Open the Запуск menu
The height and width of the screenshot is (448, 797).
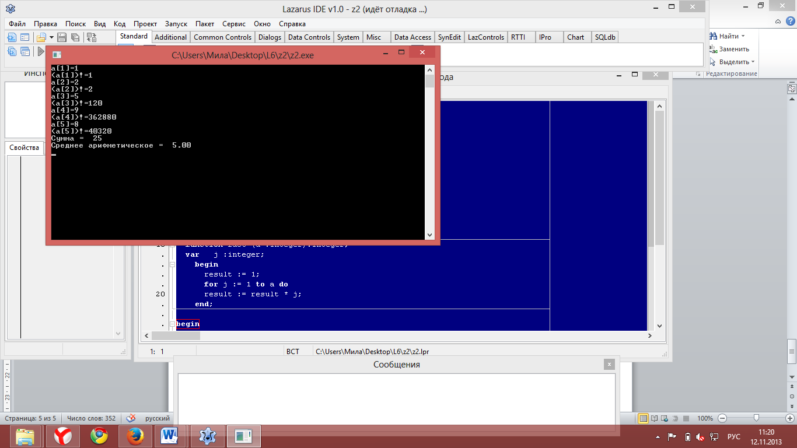pos(176,24)
